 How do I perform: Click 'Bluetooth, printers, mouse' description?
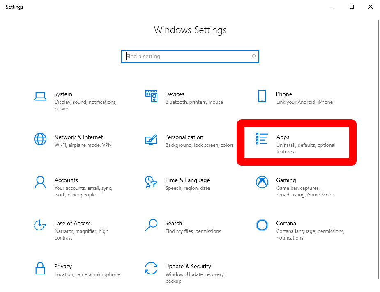[x=194, y=102]
